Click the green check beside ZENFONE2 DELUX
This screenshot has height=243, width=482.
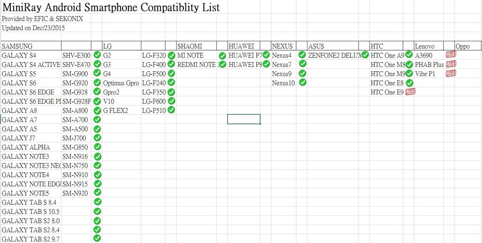(x=365, y=55)
